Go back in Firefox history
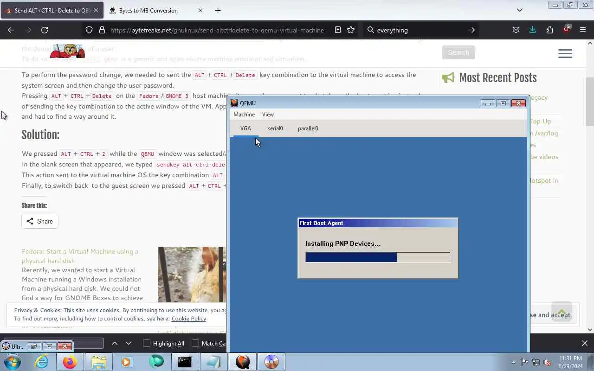594x371 pixels. pos(11,30)
